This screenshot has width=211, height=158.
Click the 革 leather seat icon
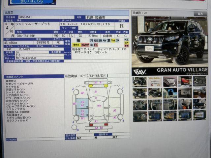tap(109, 40)
